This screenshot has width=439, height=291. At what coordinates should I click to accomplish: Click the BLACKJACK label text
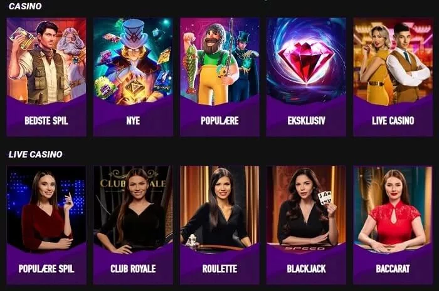click(306, 268)
